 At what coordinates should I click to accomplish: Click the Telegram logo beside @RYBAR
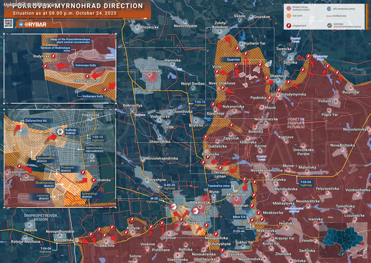tap(20, 24)
